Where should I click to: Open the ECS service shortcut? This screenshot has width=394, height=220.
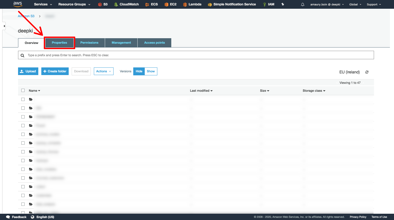coord(152,4)
